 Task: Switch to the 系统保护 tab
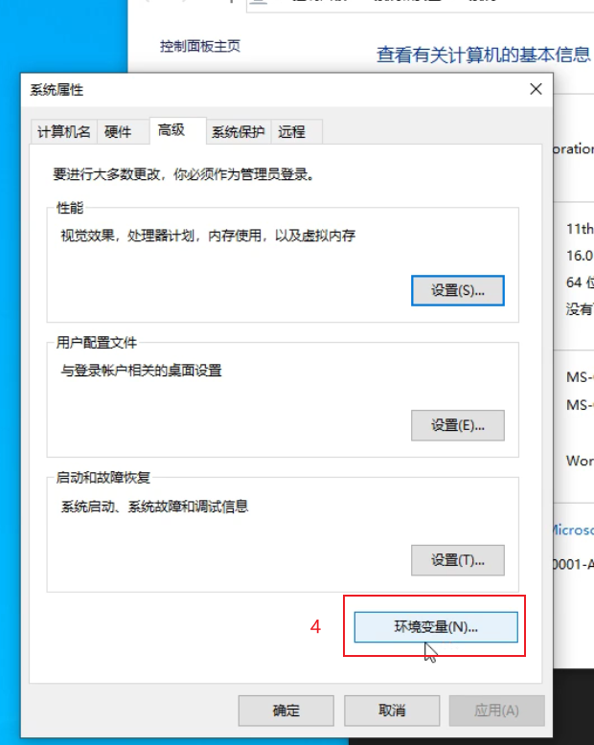238,131
